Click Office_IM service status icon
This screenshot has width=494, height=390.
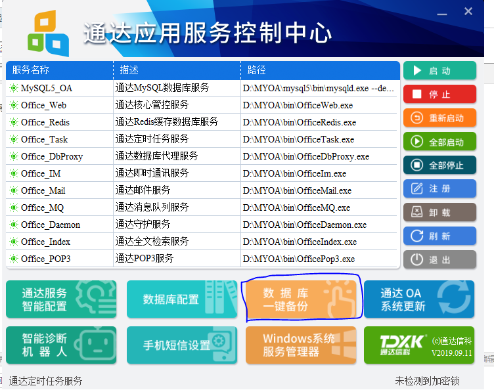(14, 173)
